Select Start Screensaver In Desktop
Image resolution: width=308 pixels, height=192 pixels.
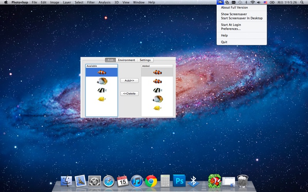tap(242, 18)
